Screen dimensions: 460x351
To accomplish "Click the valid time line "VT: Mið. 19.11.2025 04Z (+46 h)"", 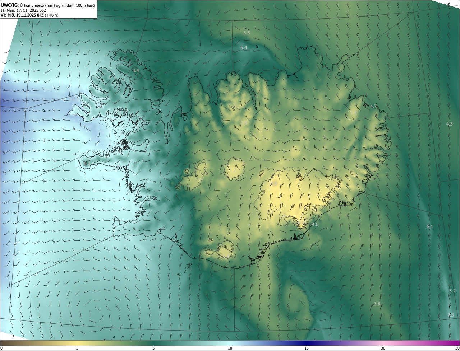I will pos(29,15).
